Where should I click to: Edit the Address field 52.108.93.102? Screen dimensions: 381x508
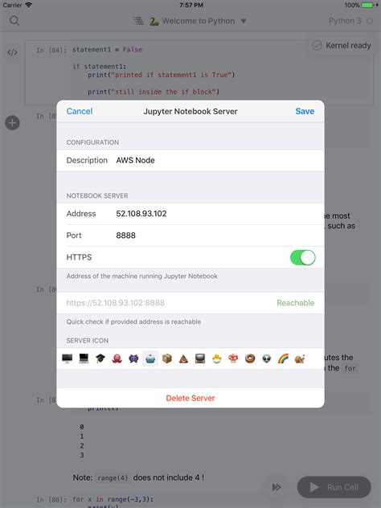click(x=190, y=214)
